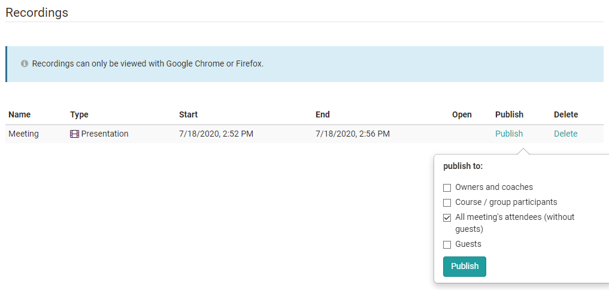Image resolution: width=609 pixels, height=290 pixels.
Task: Click the Presentation type label
Action: coord(105,134)
